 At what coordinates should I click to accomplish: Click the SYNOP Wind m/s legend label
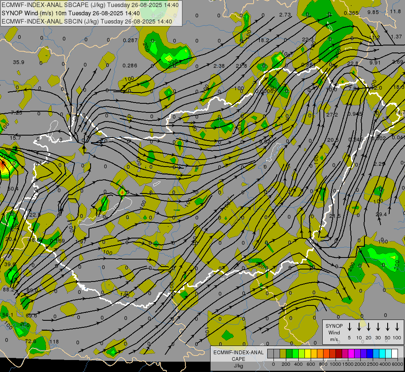click(x=334, y=332)
